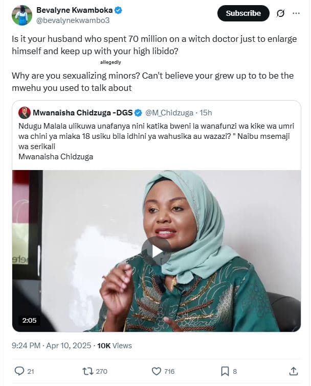Open the three-dot more options menu

point(296,14)
